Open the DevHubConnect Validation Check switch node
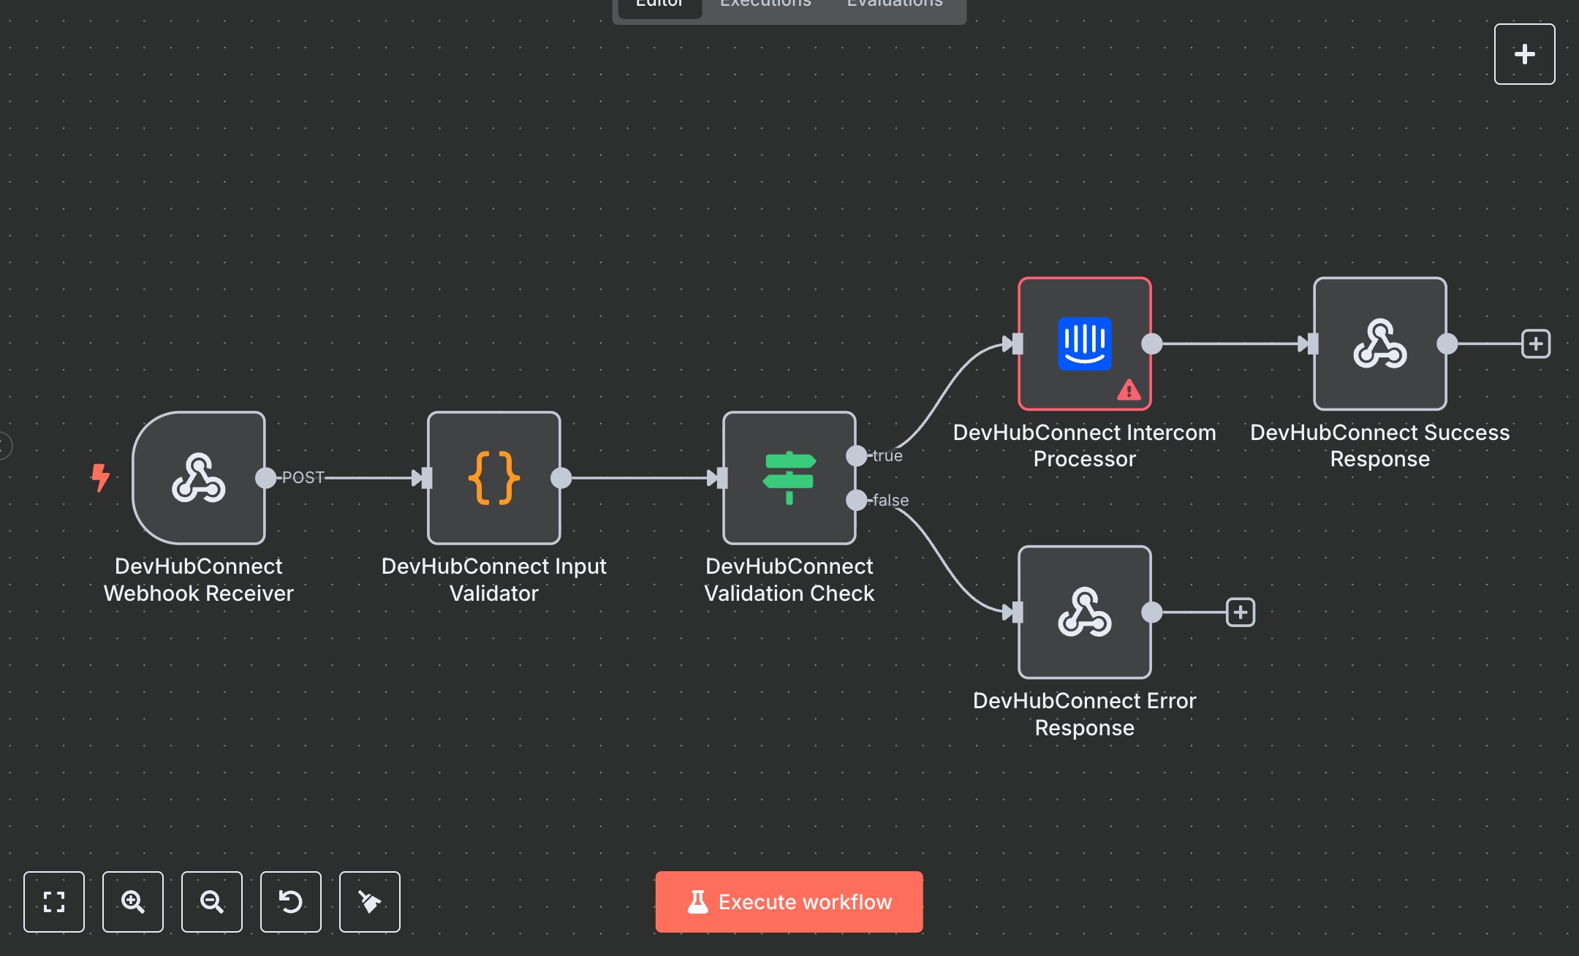Screen dimensions: 1579x956 [x=789, y=479]
